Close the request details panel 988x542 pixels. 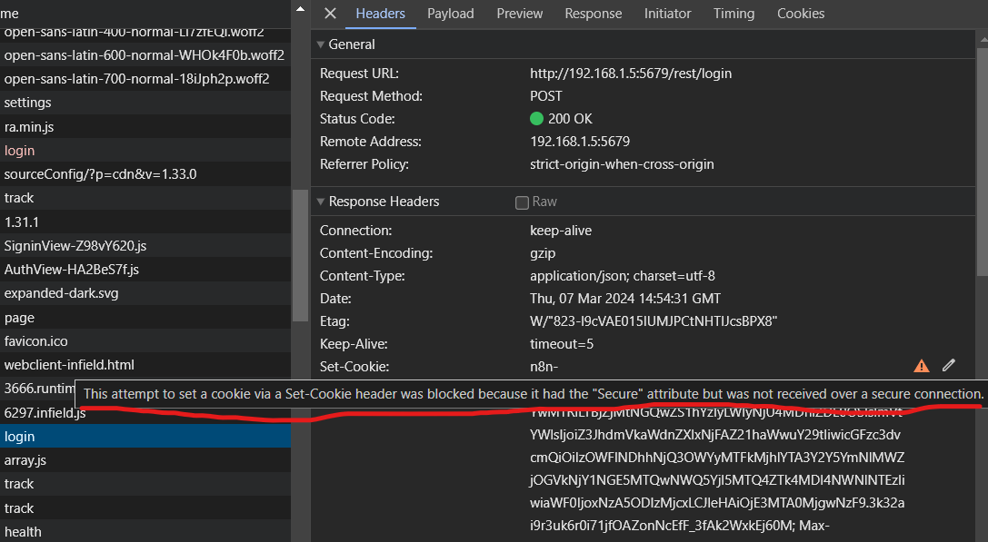(330, 14)
